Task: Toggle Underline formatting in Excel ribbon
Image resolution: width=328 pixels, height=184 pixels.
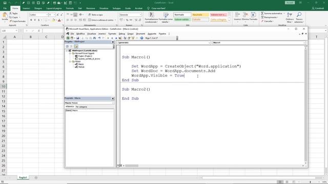Action: [39, 20]
